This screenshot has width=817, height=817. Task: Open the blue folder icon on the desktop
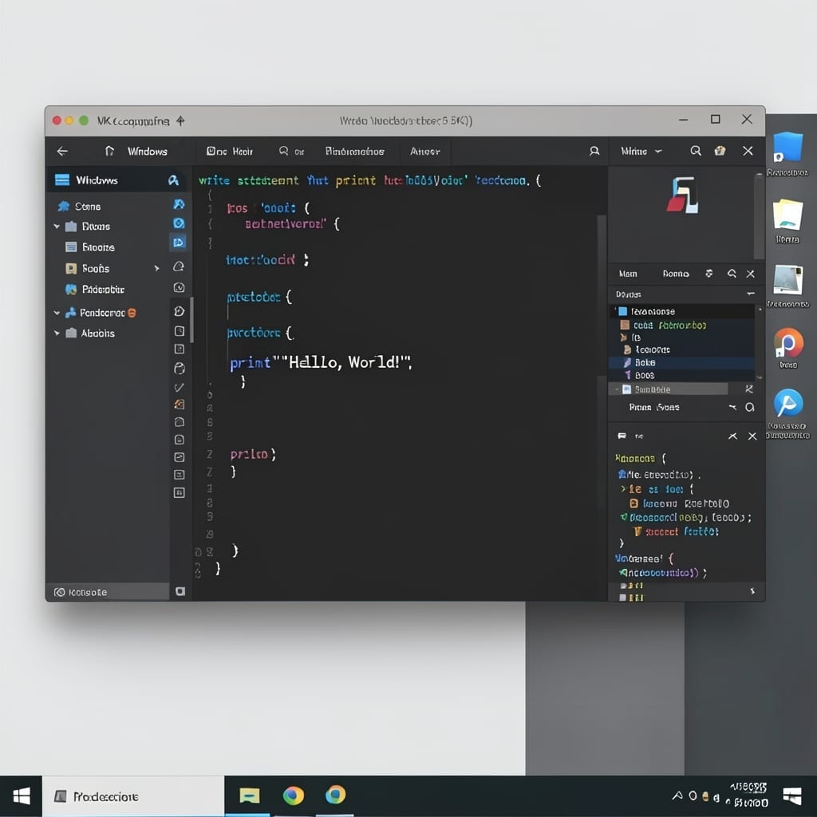point(787,148)
